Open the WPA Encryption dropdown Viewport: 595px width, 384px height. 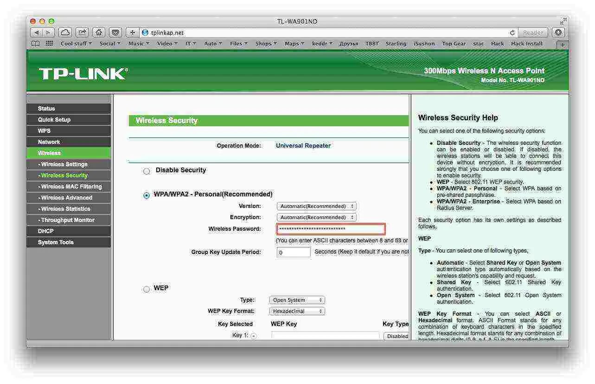(x=316, y=217)
